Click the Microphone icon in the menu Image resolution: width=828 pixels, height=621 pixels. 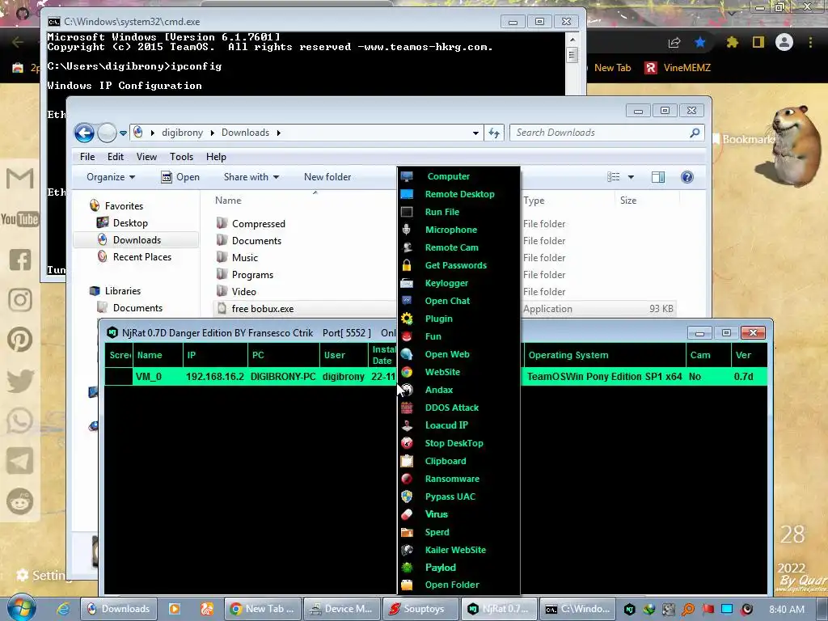407,230
